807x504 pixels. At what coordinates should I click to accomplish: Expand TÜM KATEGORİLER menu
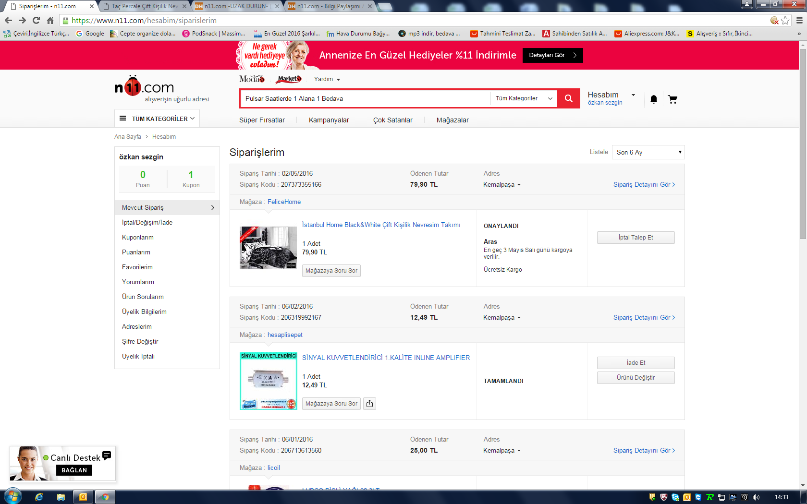click(157, 119)
